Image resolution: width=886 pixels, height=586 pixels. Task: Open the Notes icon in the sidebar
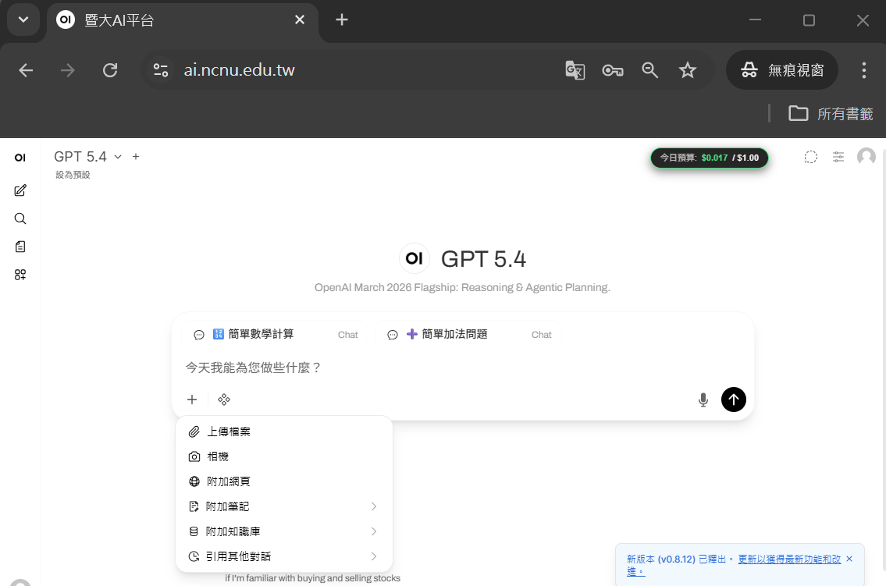coord(20,247)
